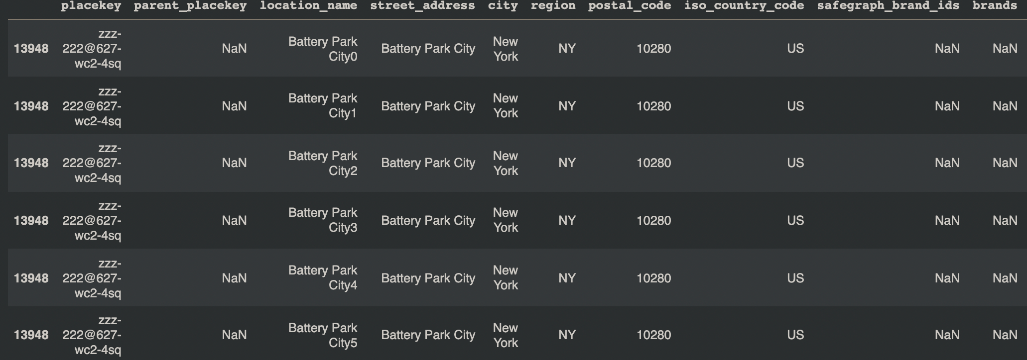This screenshot has height=360, width=1027.
Task: Click country code US in the Battery Park City0 row
Action: click(795, 49)
